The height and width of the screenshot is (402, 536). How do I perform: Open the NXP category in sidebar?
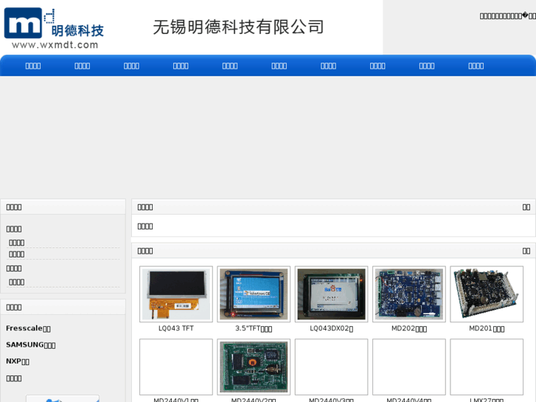(18, 361)
